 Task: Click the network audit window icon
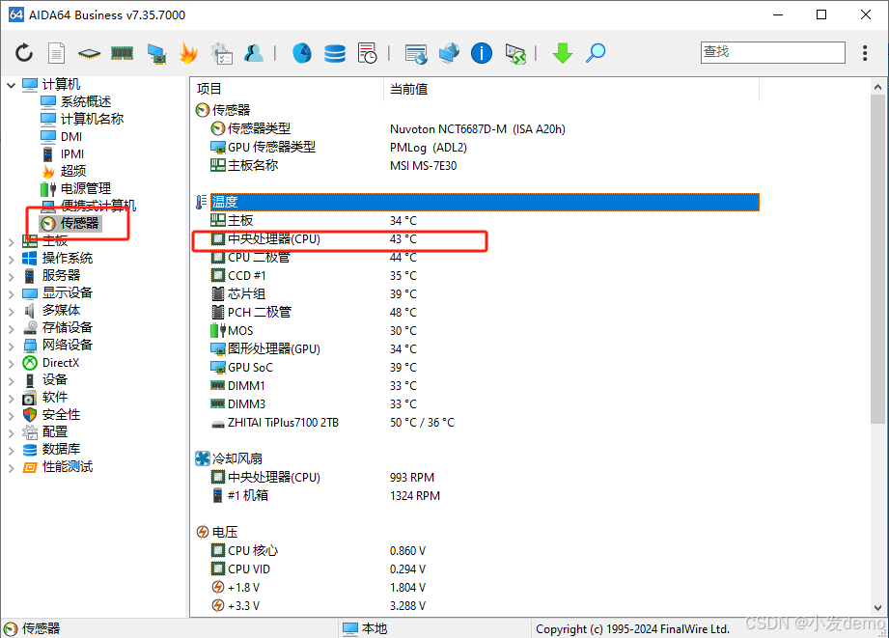click(x=416, y=53)
